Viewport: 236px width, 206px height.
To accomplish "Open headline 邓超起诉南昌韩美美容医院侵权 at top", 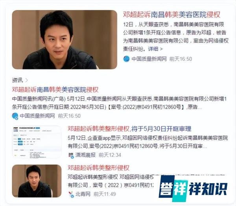I will click(171, 15).
